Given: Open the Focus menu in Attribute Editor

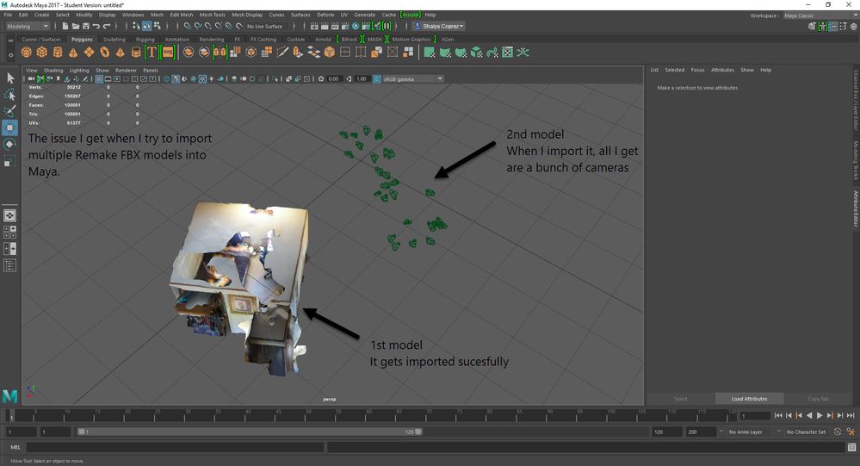Looking at the screenshot, I should [697, 70].
